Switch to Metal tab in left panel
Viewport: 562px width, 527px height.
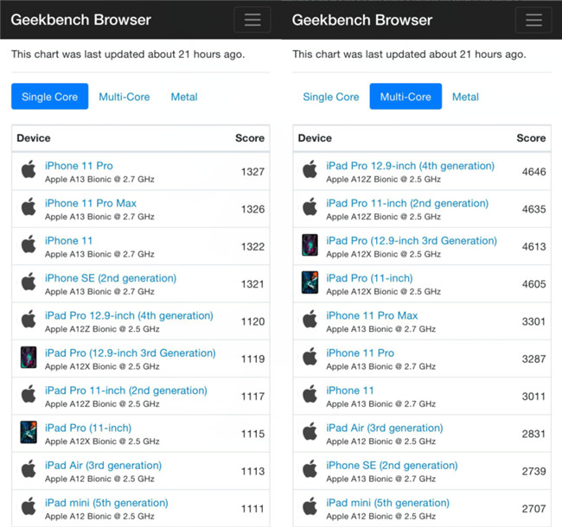coord(184,97)
